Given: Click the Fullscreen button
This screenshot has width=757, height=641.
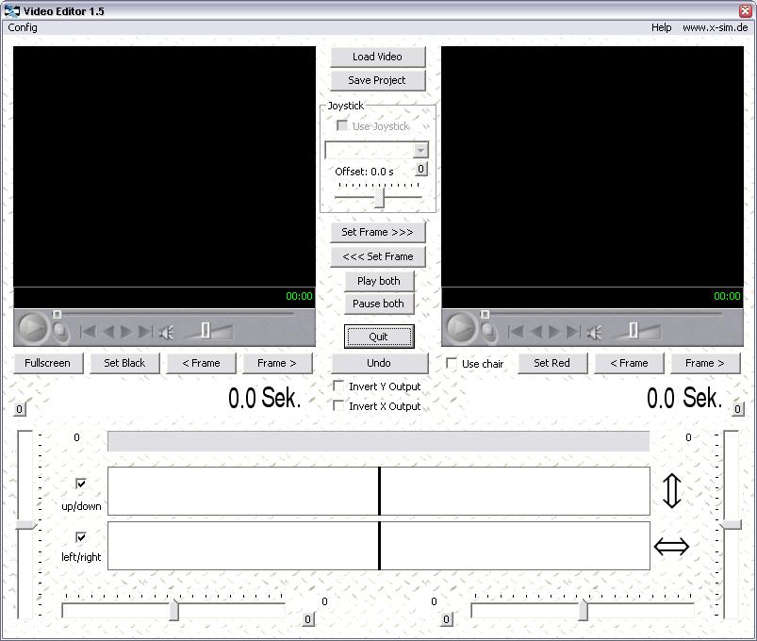Looking at the screenshot, I should click(48, 363).
